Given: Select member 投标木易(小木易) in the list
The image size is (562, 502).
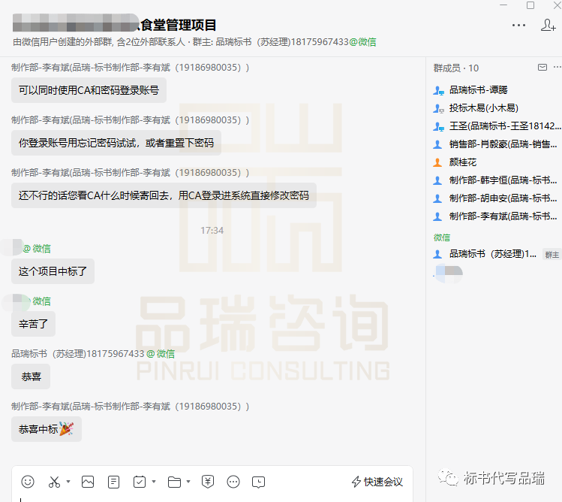Looking at the screenshot, I should coord(483,108).
